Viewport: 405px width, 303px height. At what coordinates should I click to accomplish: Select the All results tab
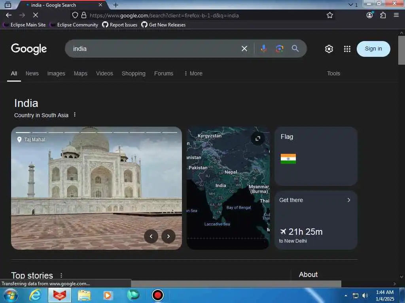pyautogui.click(x=14, y=73)
